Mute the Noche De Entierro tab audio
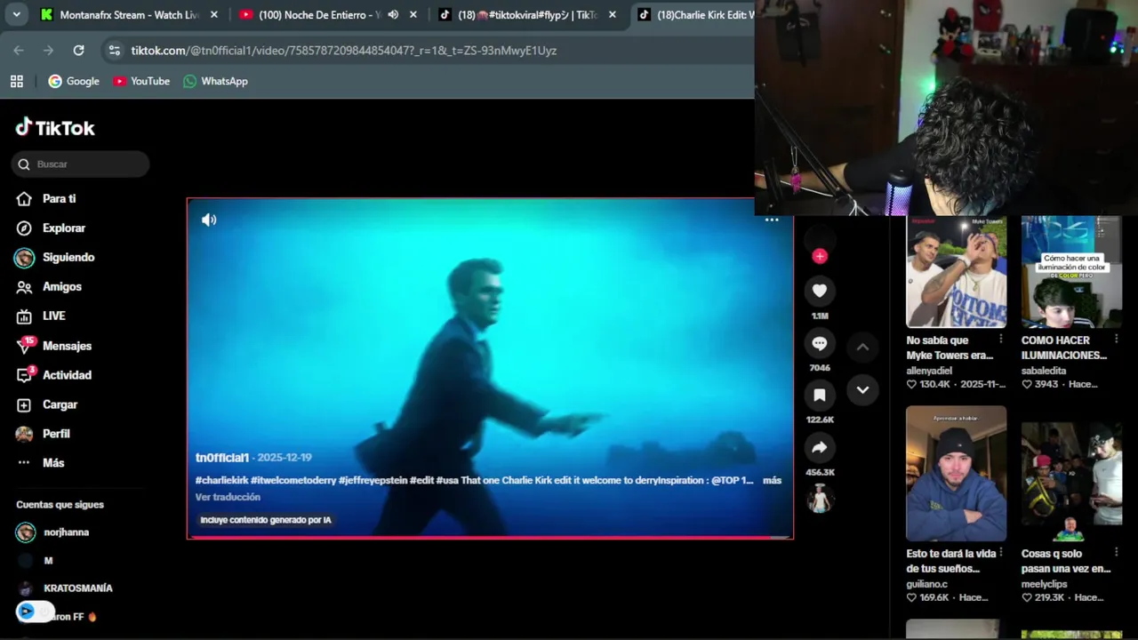Screen dimensions: 1138x640 pos(393,15)
